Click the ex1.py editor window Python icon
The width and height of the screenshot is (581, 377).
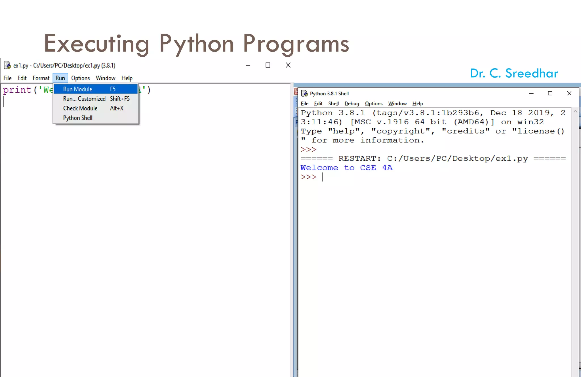(x=7, y=65)
